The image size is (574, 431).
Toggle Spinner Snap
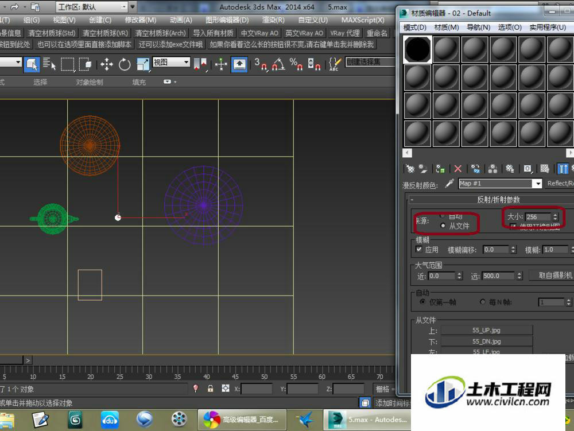point(314,64)
